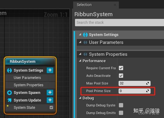Toggle Require Current Frame Data checkbox
Viewport: 164px width, 118px height.
tap(121, 68)
